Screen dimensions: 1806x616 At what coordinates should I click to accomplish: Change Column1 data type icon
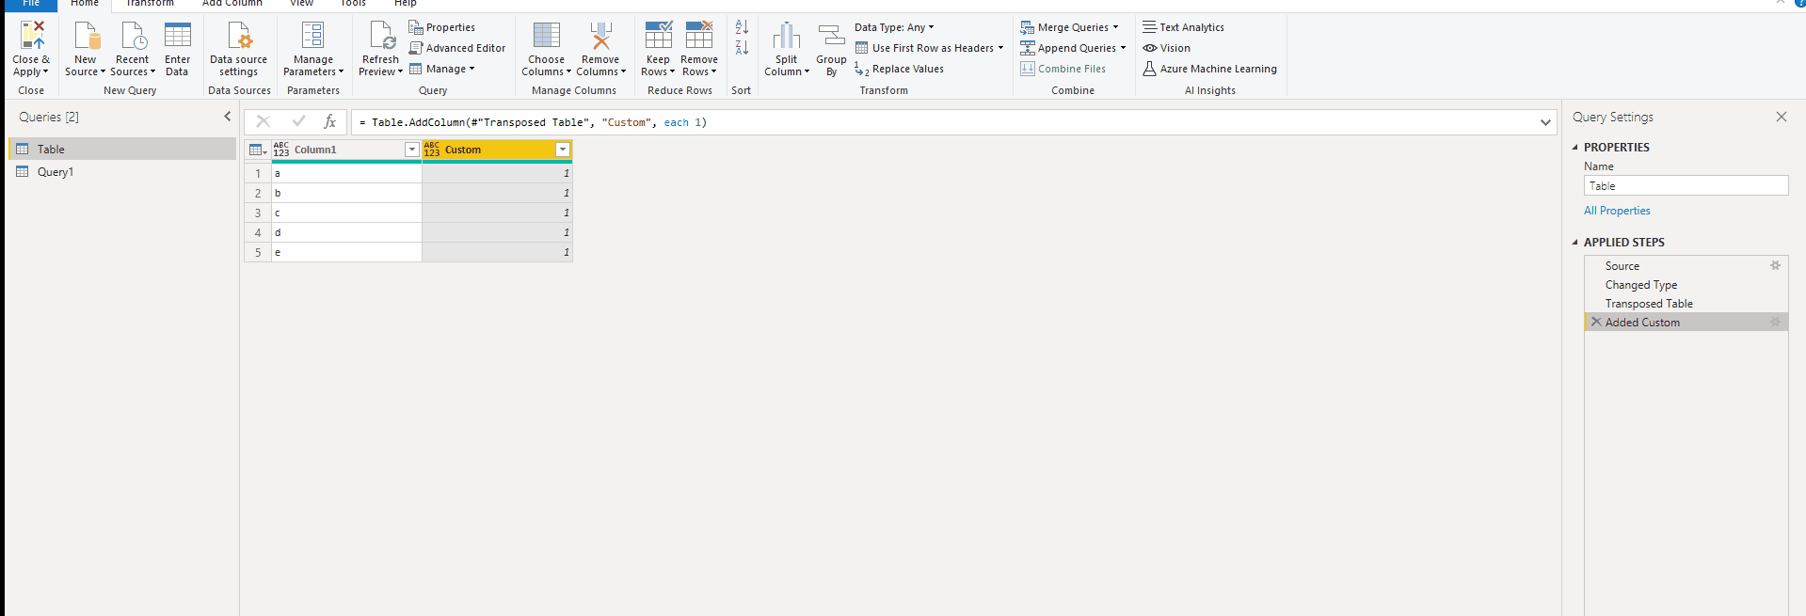(x=281, y=150)
